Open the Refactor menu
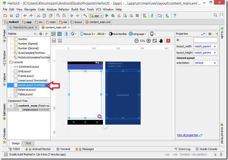 tap(65, 9)
